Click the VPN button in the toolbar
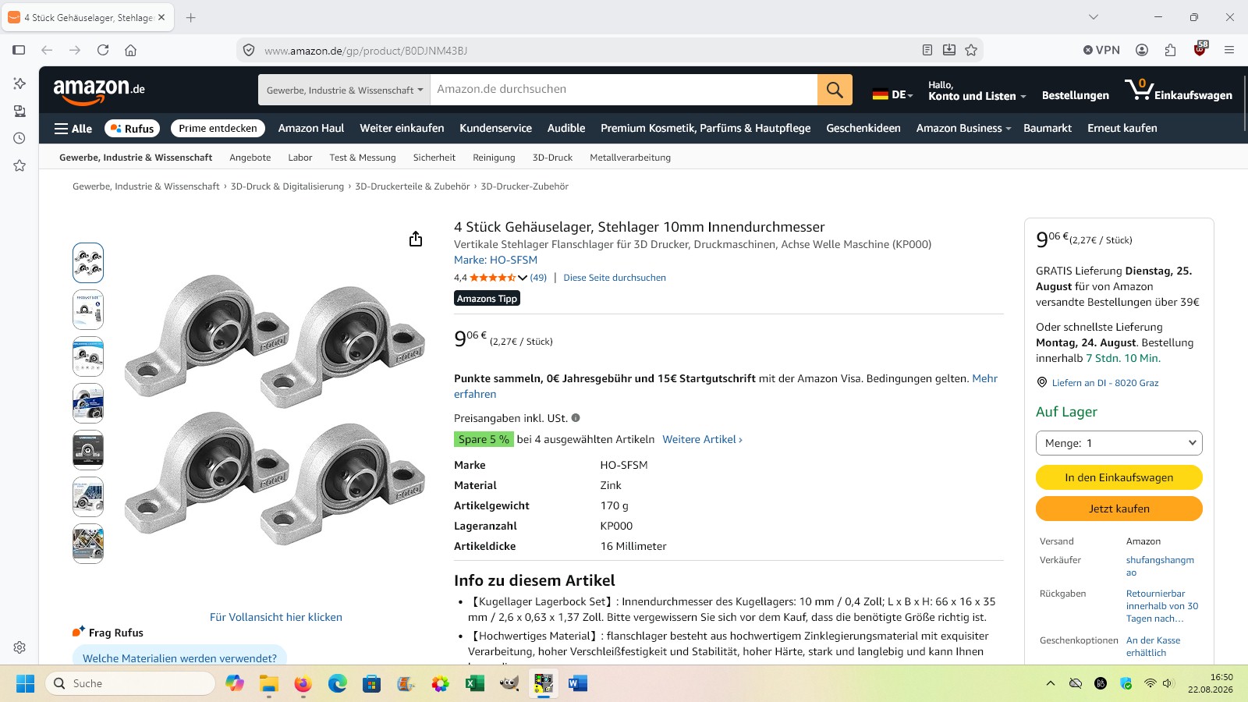The image size is (1248, 702). click(1101, 50)
